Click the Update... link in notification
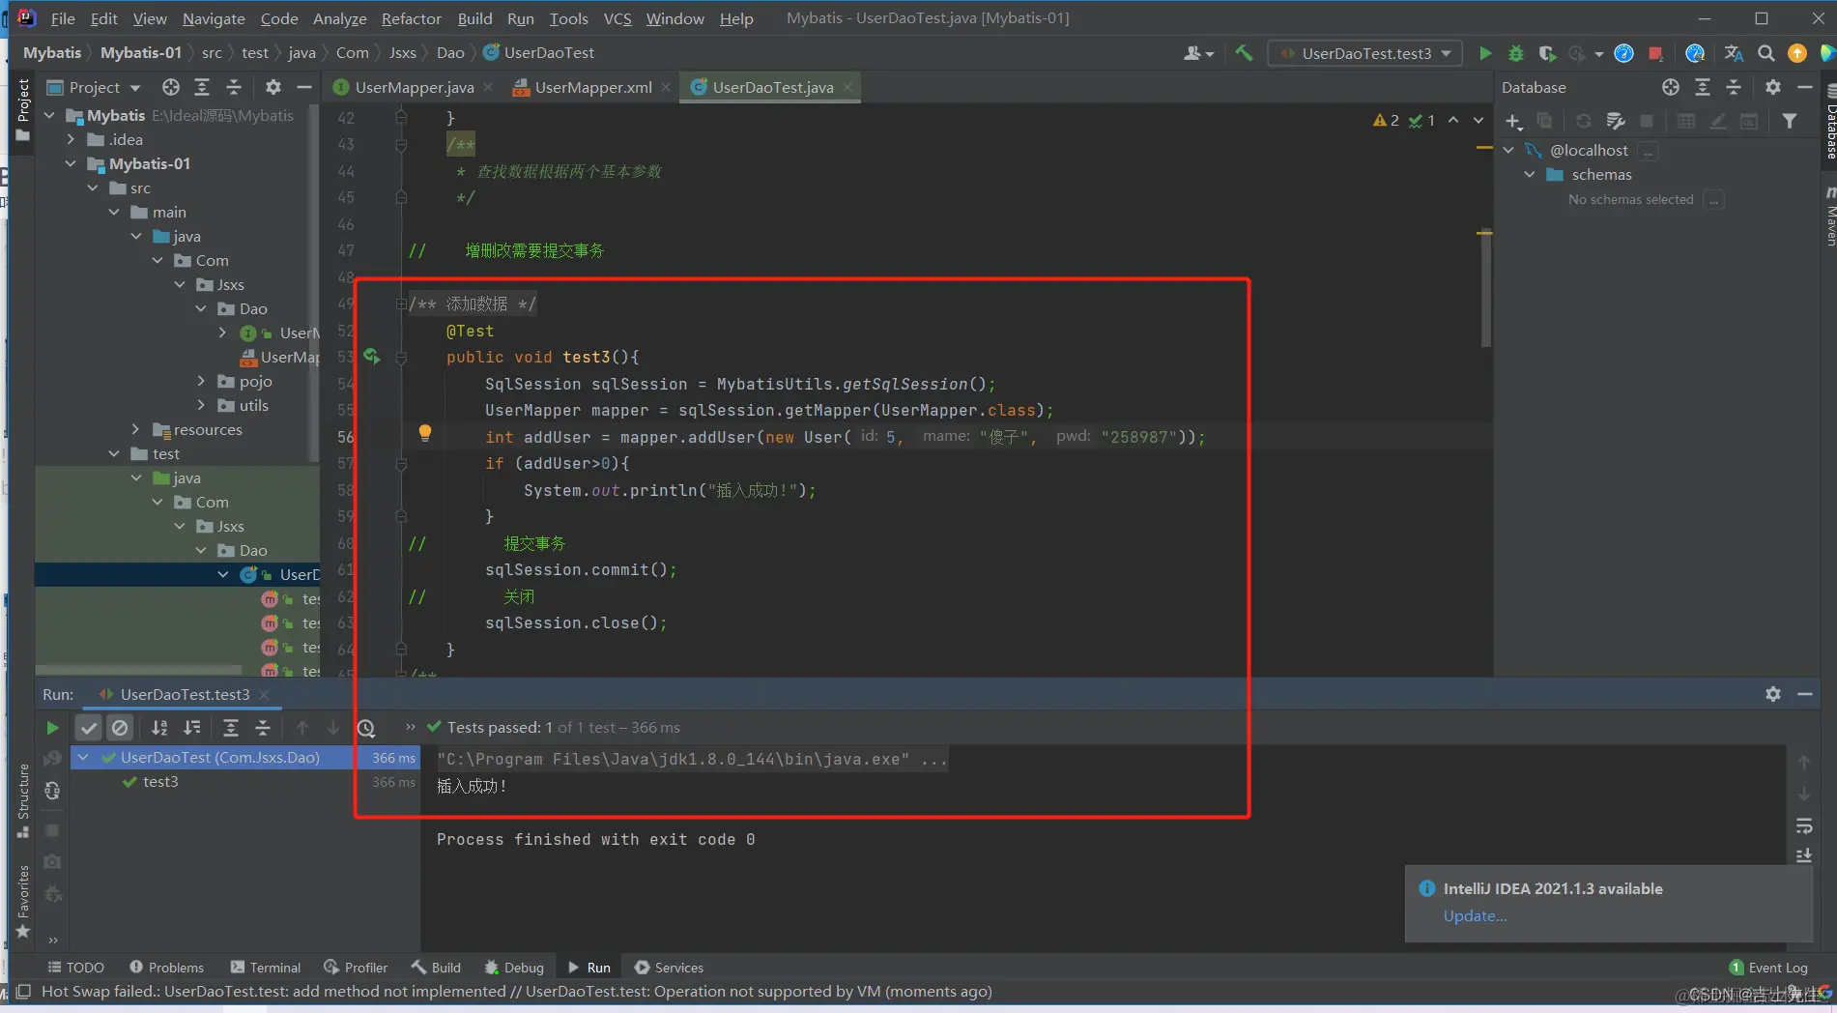Screen dimensions: 1837x1013 [1475, 915]
